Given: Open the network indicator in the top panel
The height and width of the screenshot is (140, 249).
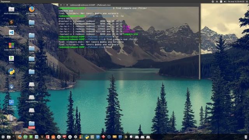Looking at the screenshot, I should point(217,2).
